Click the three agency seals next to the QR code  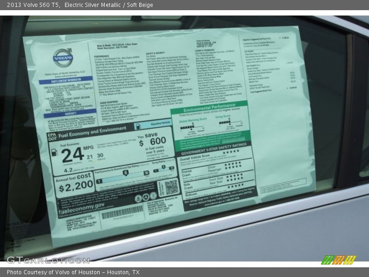click(x=146, y=197)
